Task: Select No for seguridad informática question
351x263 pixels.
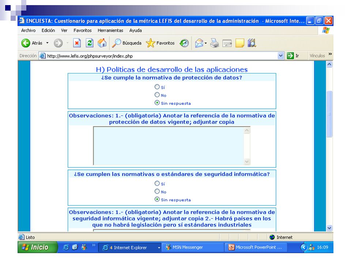Action: [x=157, y=191]
